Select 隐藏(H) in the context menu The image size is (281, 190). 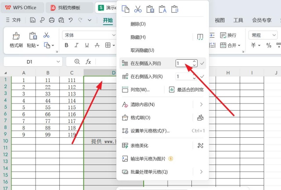click(138, 37)
